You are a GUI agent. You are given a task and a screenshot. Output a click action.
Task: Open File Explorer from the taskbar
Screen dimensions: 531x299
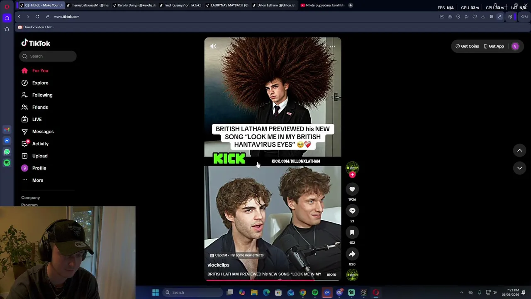pyautogui.click(x=254, y=292)
